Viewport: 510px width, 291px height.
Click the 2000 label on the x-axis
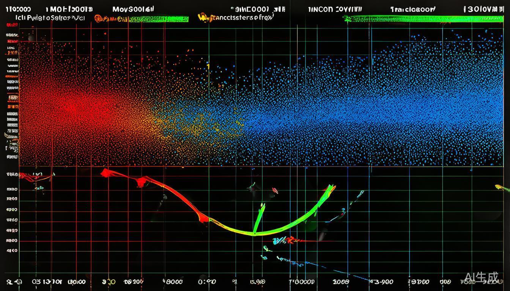coord(341,282)
